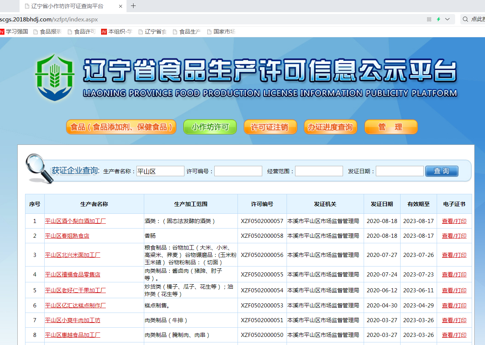Select the 小作坊许可 tab
485x345 pixels.
click(x=210, y=127)
